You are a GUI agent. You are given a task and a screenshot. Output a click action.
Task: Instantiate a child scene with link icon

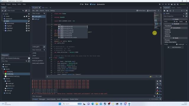[5, 11]
